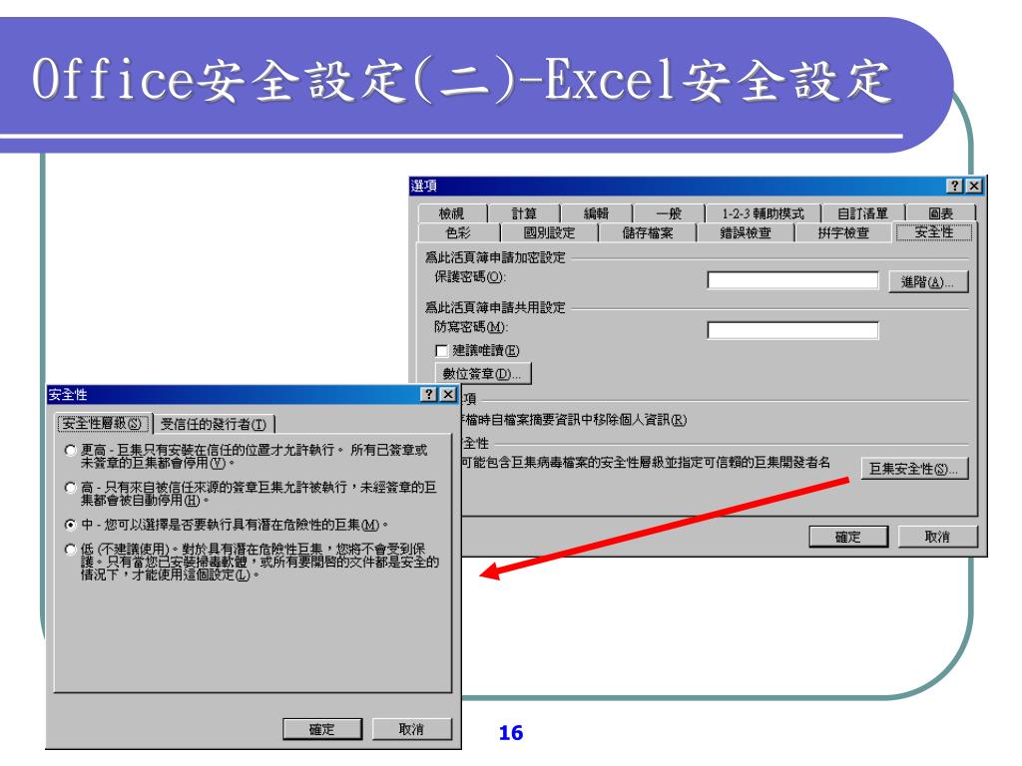The height and width of the screenshot is (766, 1022).
Task: Click the 爲此活頁簿申請加密設定 section label
Action: (x=495, y=257)
